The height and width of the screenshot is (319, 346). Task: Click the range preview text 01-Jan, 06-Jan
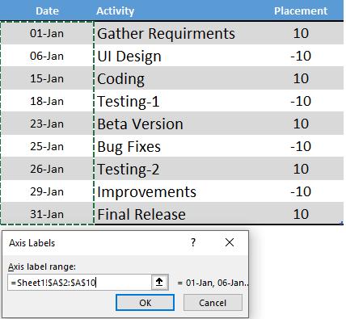(213, 283)
